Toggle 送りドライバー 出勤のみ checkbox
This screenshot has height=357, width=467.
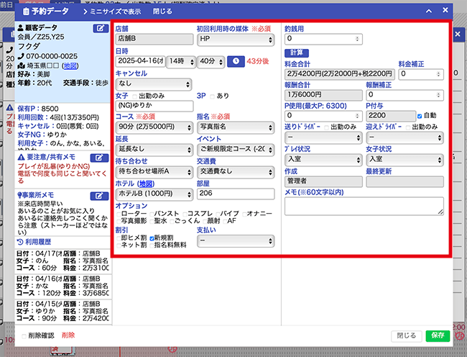point(326,127)
